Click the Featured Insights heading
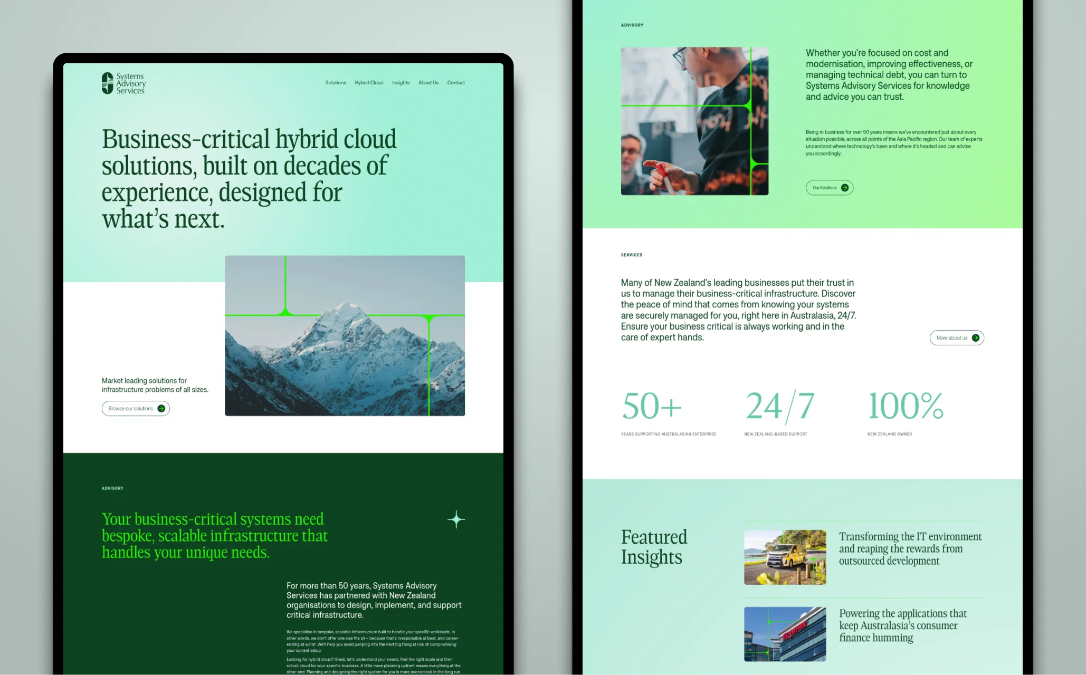 tap(654, 547)
